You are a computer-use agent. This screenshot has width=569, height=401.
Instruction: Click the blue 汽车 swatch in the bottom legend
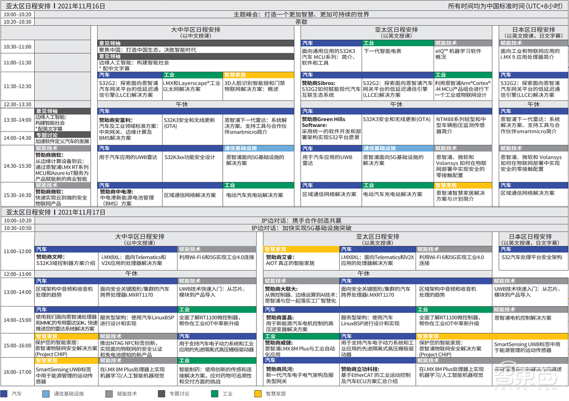(x=5, y=394)
